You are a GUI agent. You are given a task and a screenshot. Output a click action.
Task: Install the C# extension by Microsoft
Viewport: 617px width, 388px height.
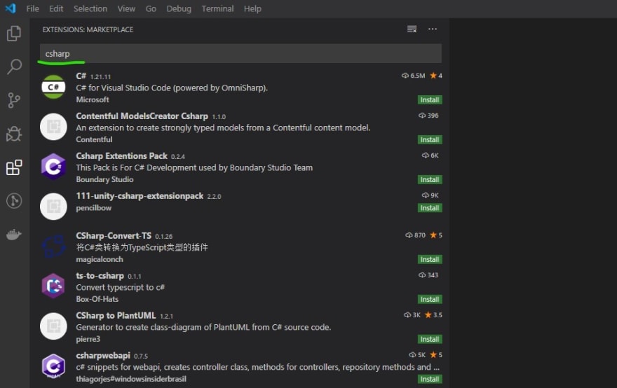click(430, 100)
